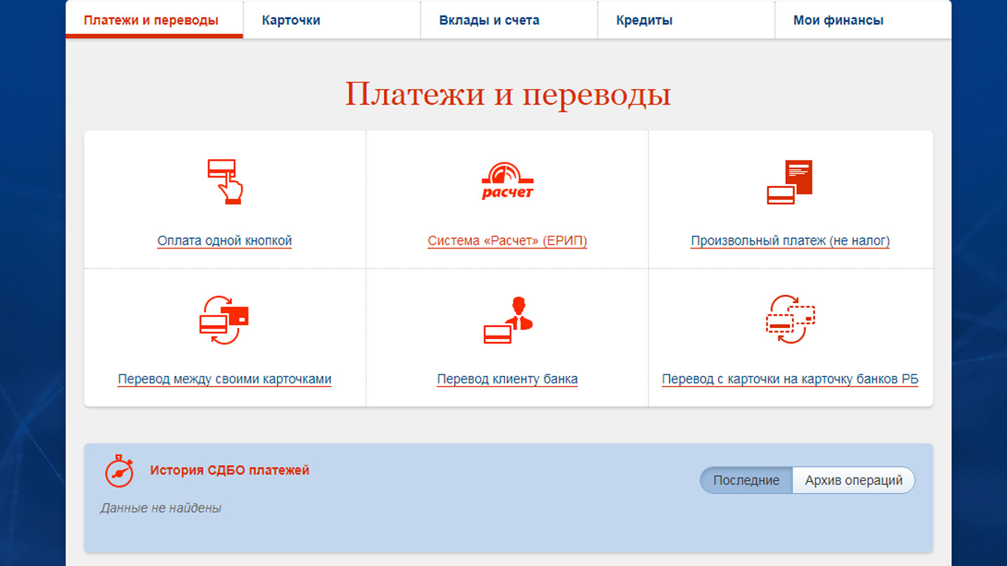The image size is (1007, 566).
Task: Click the card-to-card RB banks icon
Action: (790, 320)
